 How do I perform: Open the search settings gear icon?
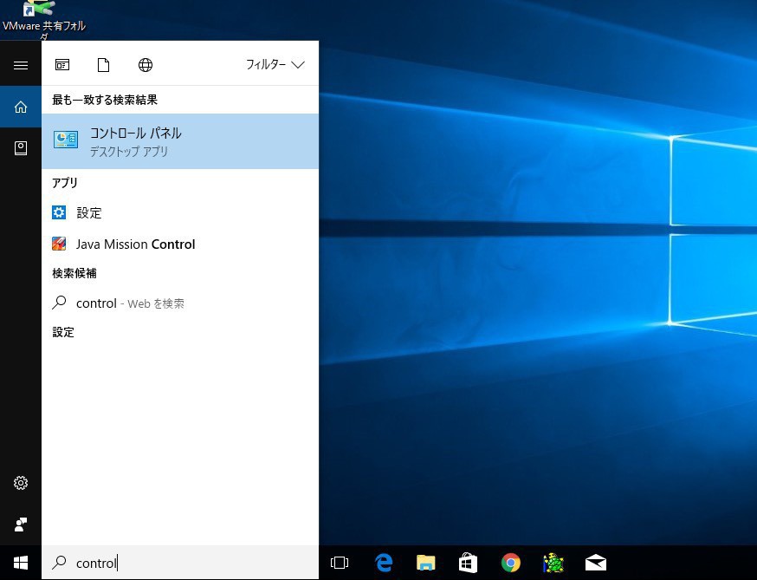21,483
